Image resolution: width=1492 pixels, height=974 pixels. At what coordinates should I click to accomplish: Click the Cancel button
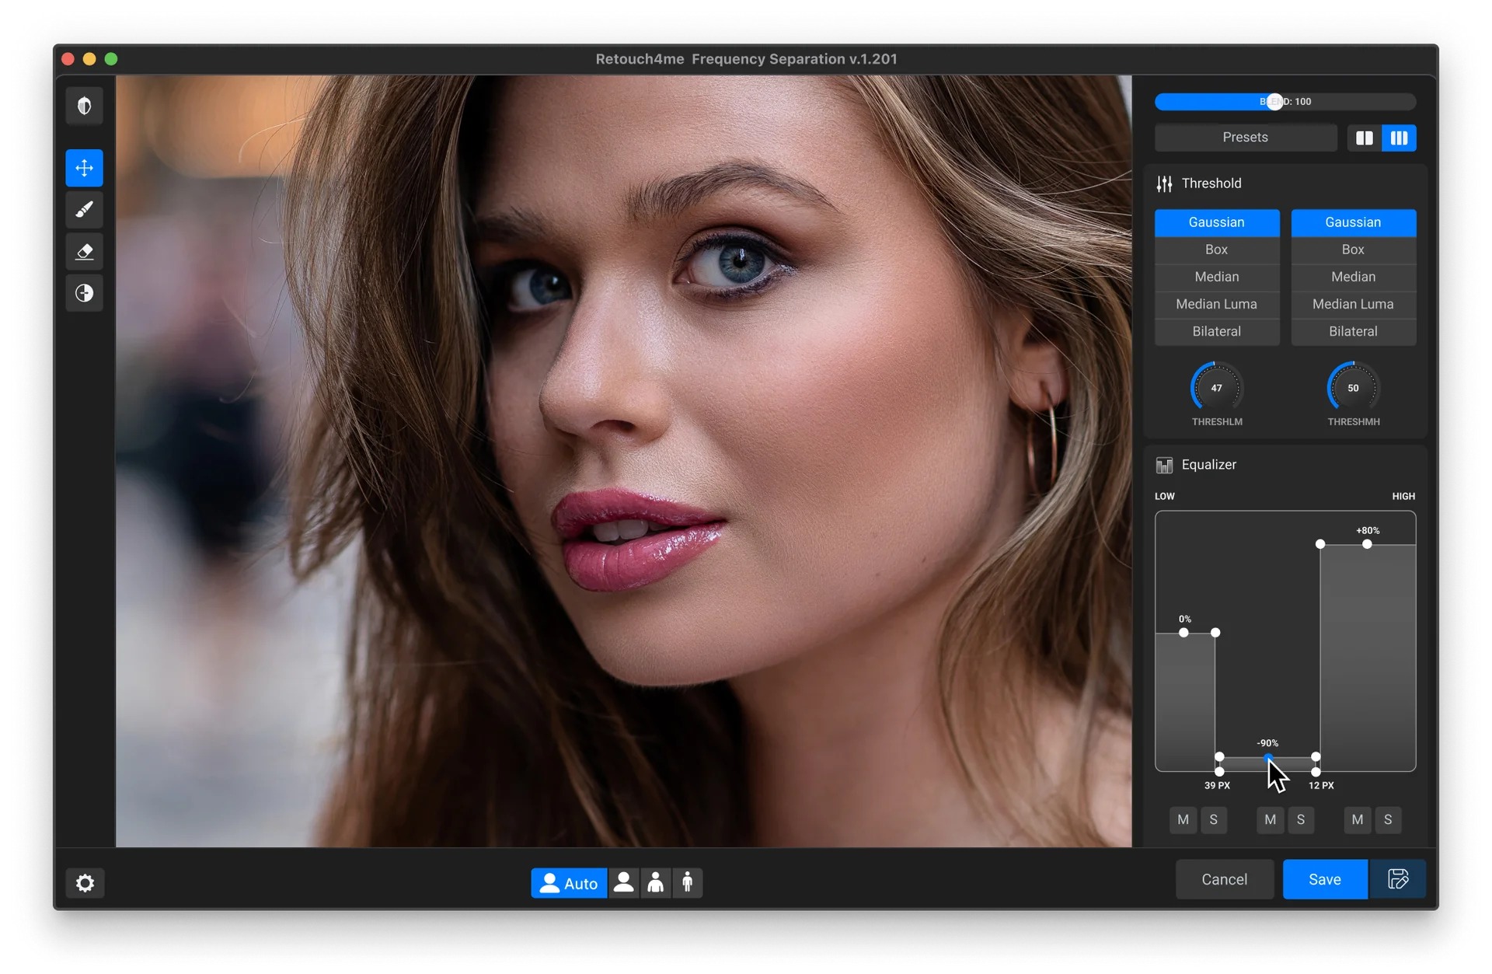pyautogui.click(x=1224, y=879)
